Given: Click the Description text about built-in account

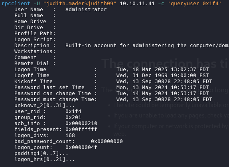Looking at the screenshot, I should (147, 46).
